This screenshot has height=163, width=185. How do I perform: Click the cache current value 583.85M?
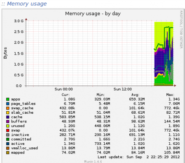coord(67,117)
